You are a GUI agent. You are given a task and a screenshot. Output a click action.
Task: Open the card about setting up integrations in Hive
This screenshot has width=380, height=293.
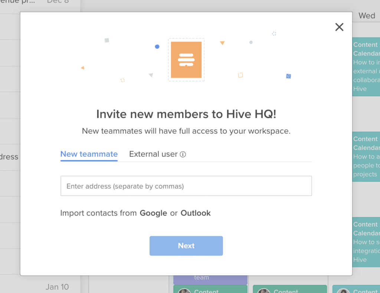[x=367, y=242]
